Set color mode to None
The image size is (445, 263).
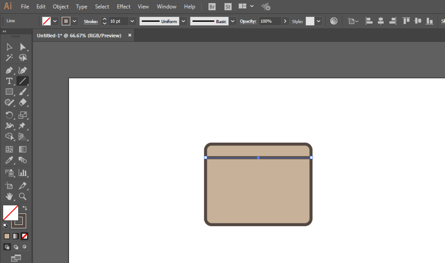[x=25, y=236]
